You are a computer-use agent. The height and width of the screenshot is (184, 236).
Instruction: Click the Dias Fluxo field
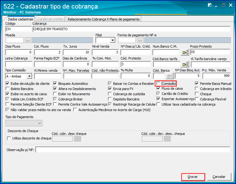tap(19, 52)
